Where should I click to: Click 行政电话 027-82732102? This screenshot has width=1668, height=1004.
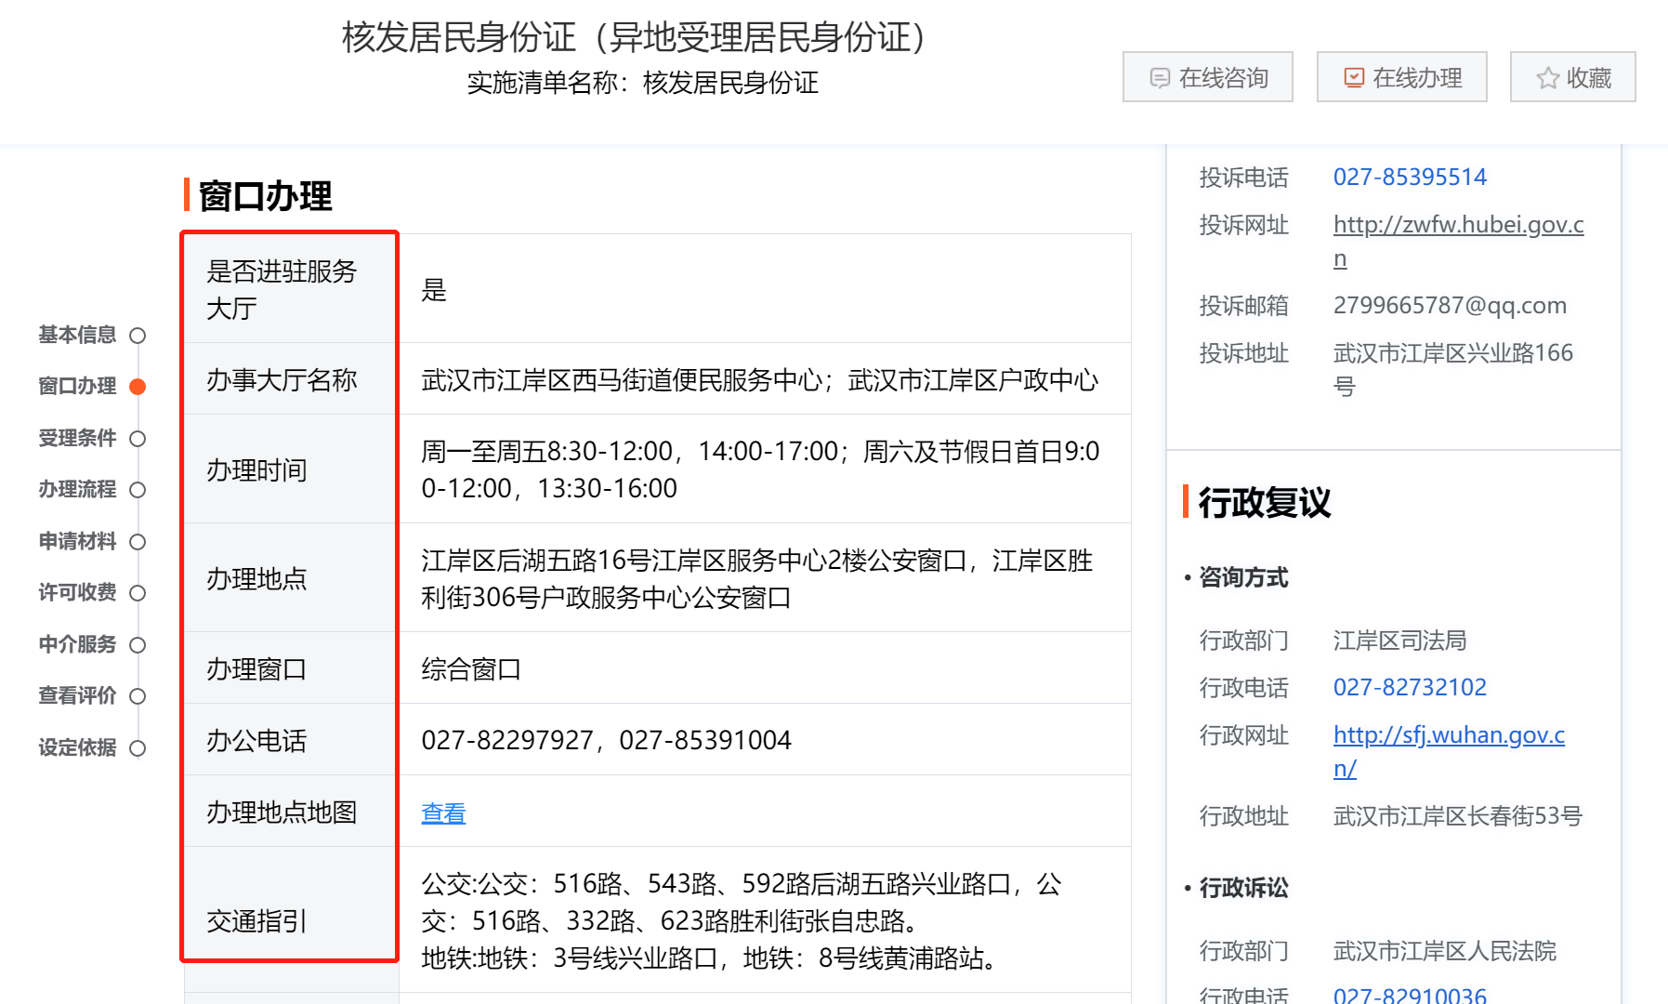click(x=1410, y=687)
